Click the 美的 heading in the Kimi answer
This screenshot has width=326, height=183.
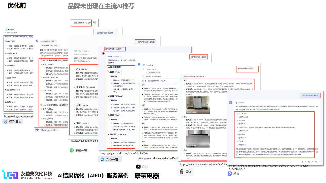click(143, 142)
